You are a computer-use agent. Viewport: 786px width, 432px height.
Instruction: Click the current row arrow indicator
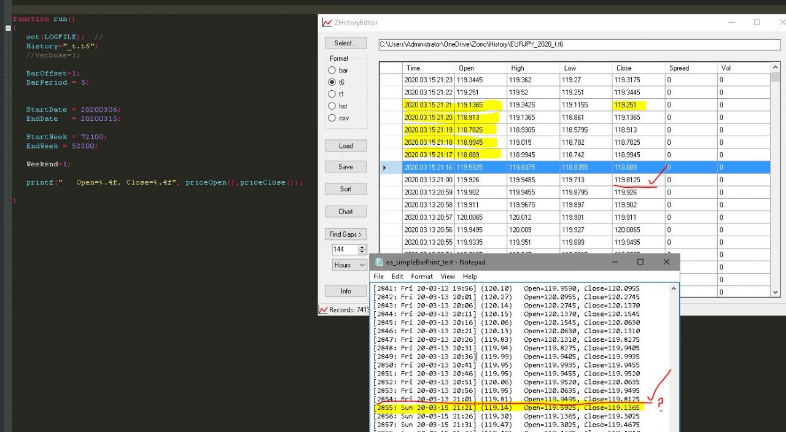385,168
